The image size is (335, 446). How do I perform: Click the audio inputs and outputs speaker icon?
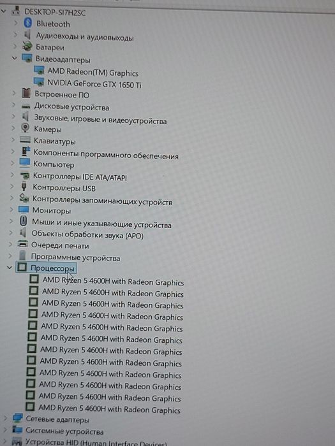(27, 34)
